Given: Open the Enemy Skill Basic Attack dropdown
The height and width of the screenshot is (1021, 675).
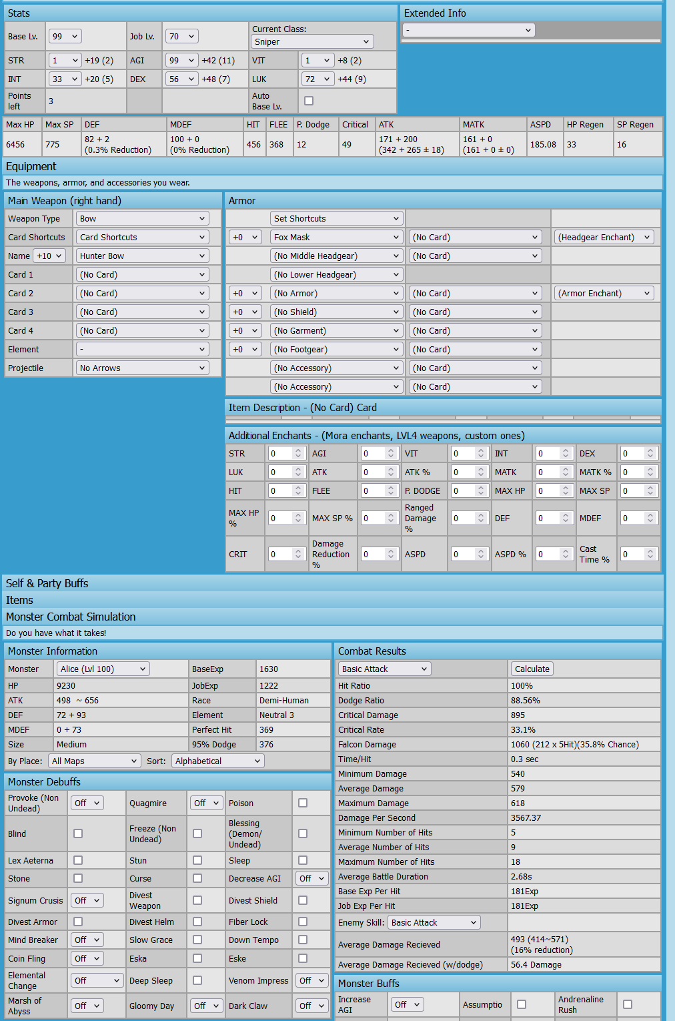Looking at the screenshot, I should click(x=434, y=923).
